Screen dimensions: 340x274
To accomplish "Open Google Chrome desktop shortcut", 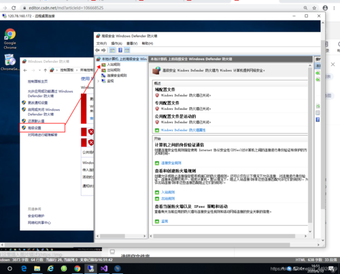I will click(10, 39).
